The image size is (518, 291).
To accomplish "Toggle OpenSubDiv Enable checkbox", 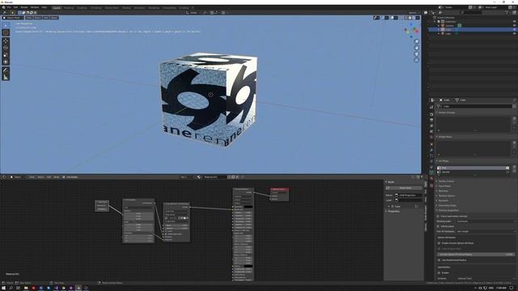I will (x=439, y=273).
